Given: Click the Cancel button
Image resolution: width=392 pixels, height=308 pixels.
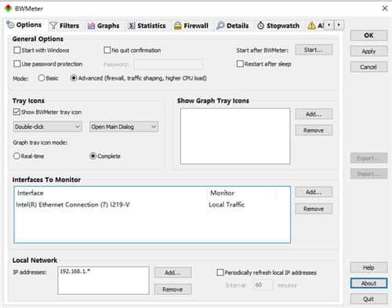Looking at the screenshot, I should pyautogui.click(x=368, y=67).
